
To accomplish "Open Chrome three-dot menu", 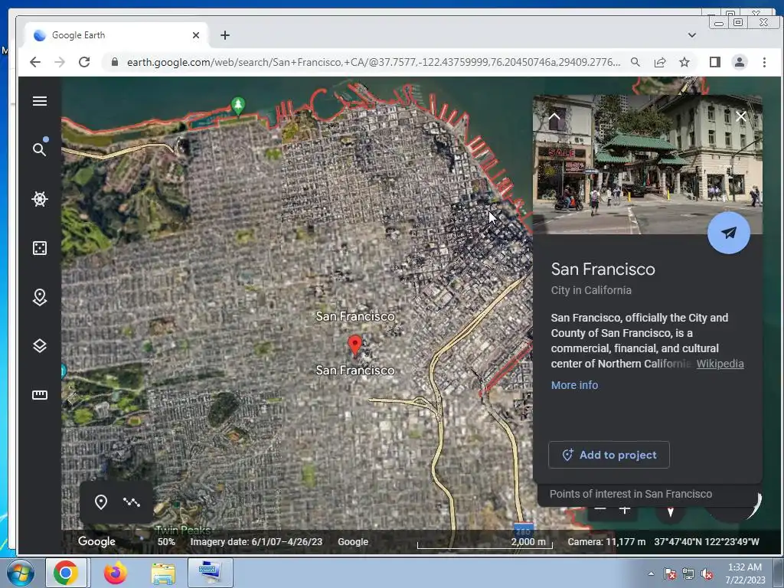I will point(764,62).
